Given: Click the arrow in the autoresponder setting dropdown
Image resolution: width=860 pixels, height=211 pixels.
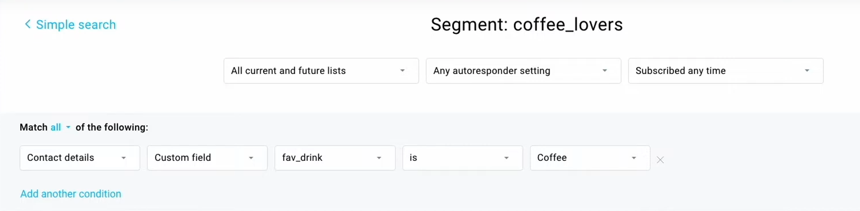Looking at the screenshot, I should (605, 71).
